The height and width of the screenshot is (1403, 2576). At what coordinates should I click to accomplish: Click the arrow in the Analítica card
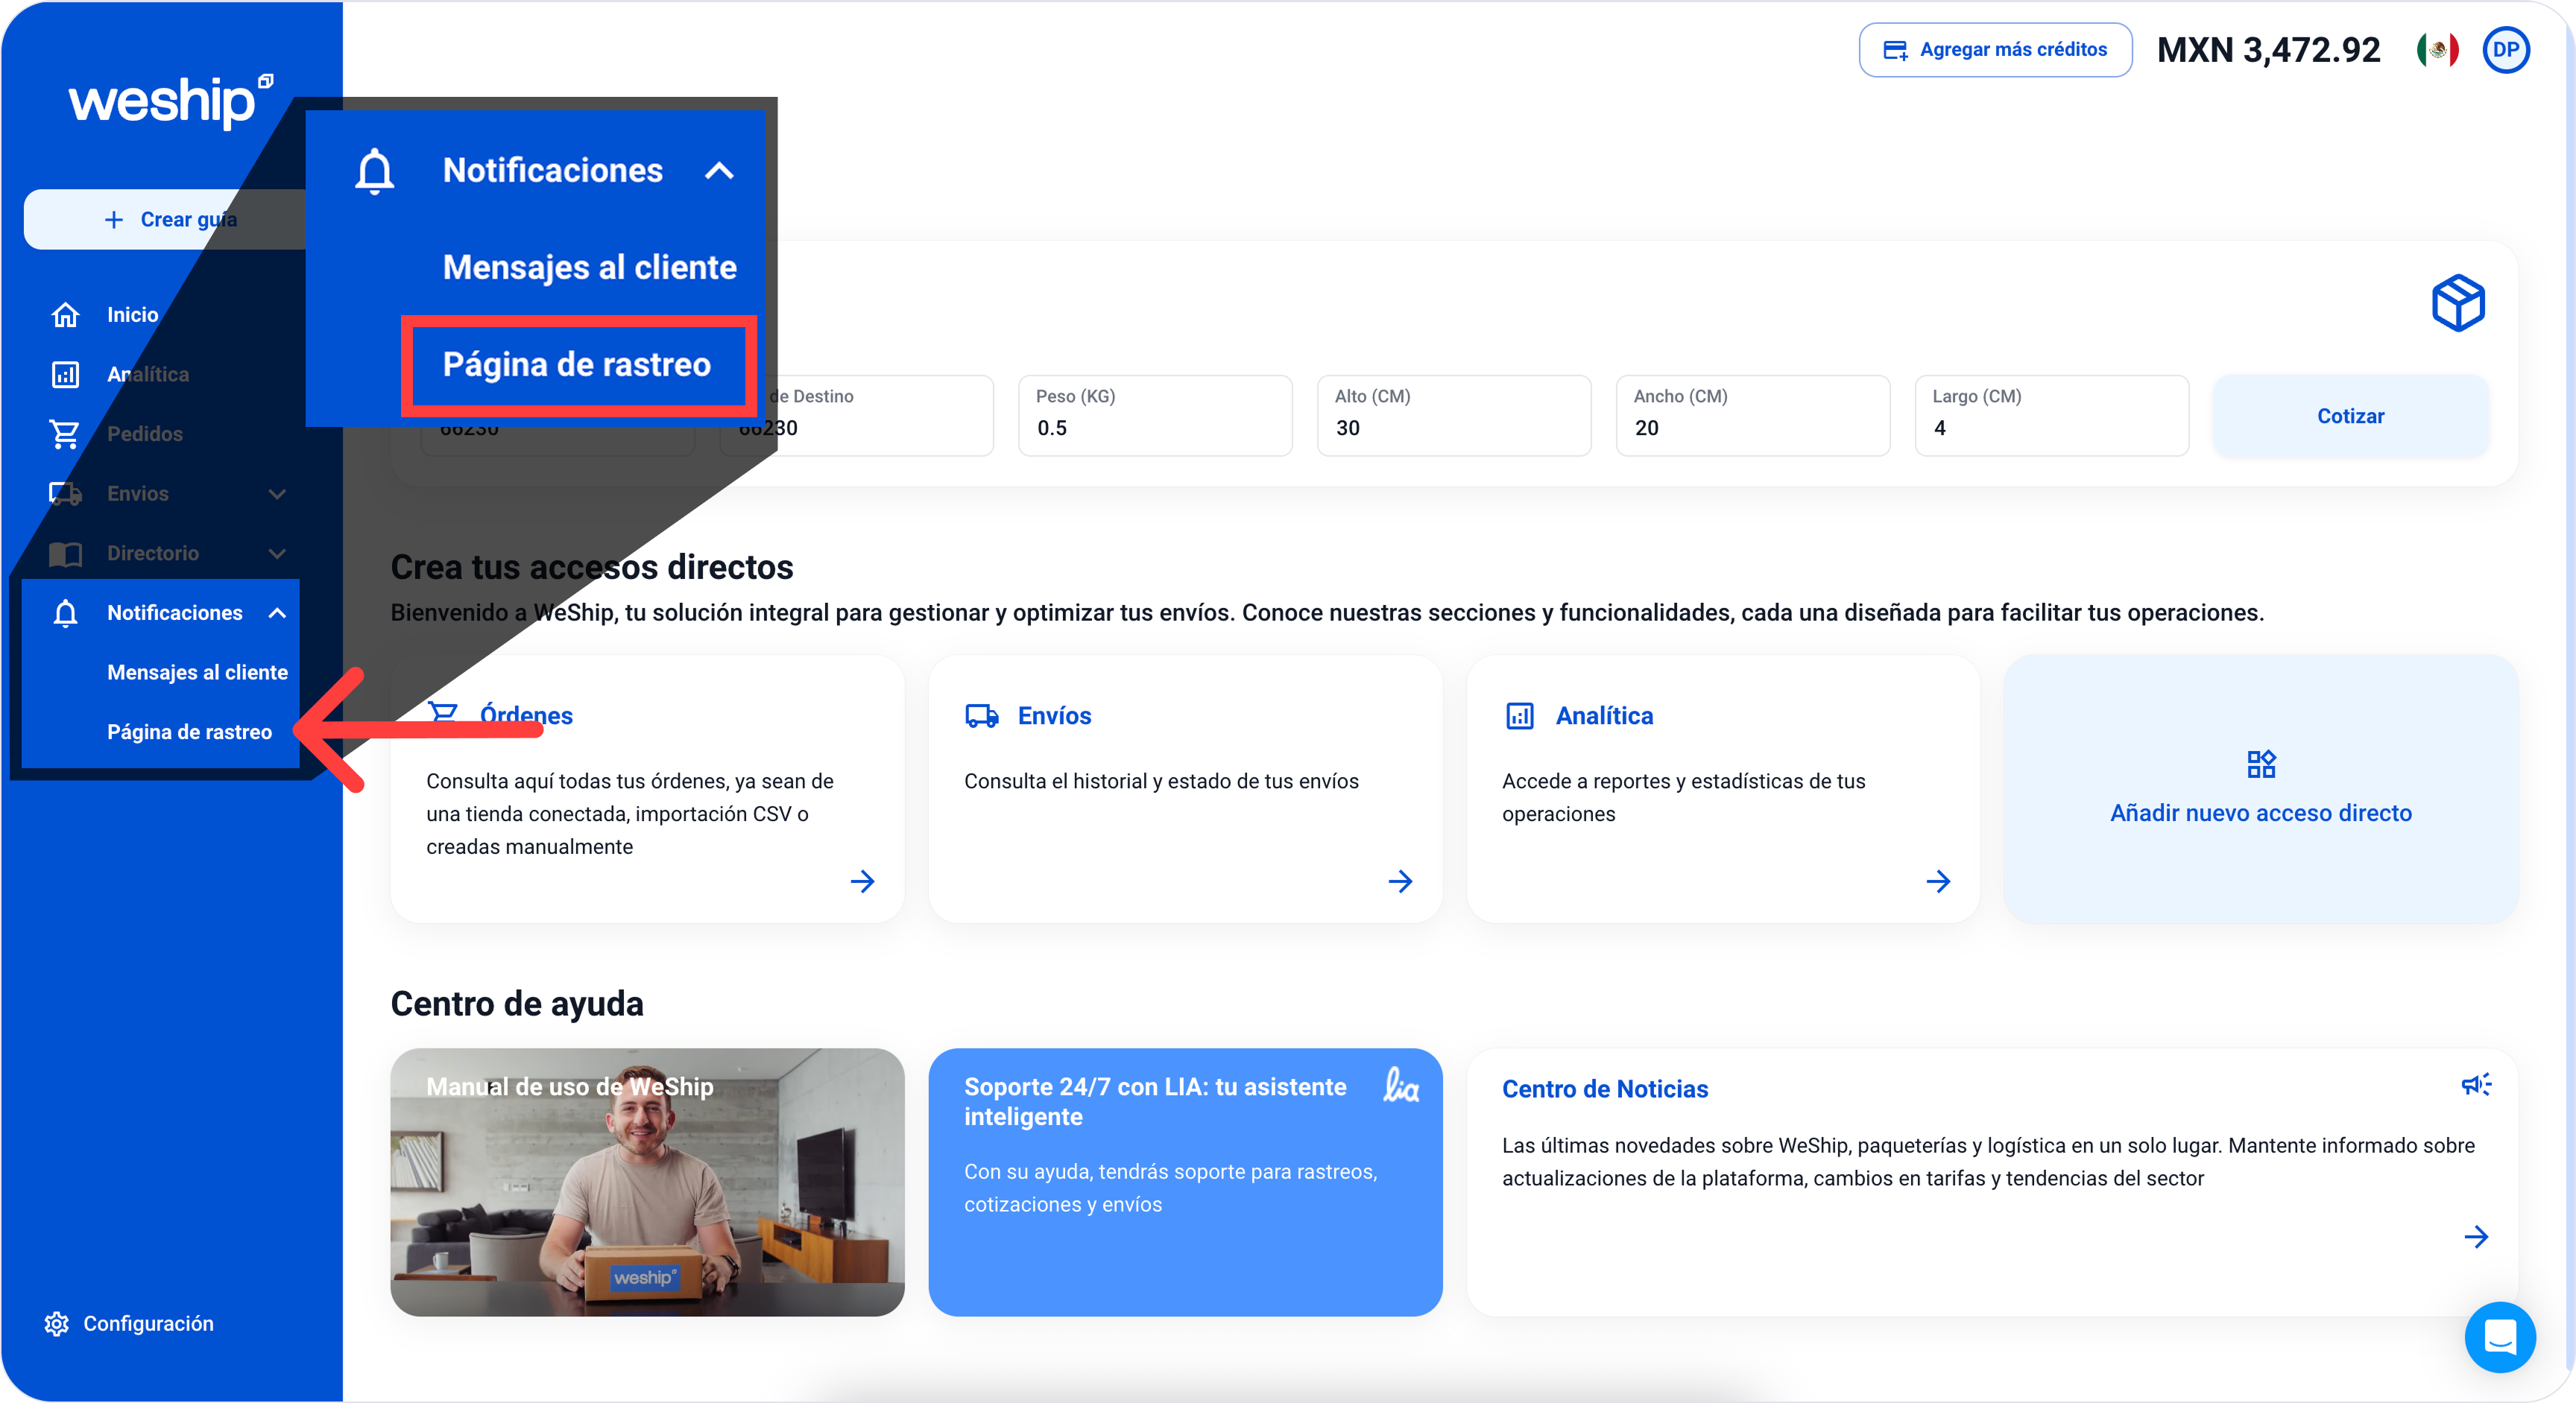point(1938,881)
